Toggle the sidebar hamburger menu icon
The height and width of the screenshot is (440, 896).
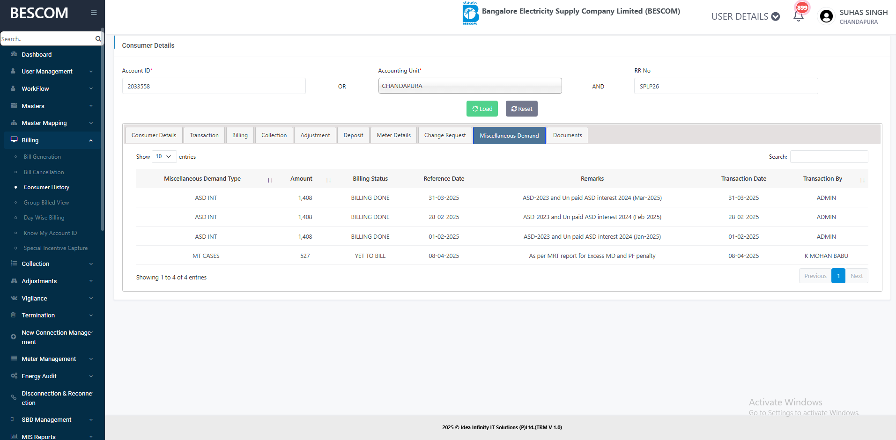pyautogui.click(x=94, y=13)
